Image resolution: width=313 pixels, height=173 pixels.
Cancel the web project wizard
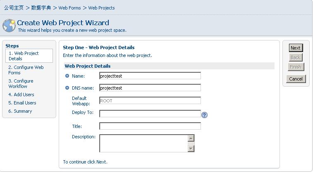[296, 79]
